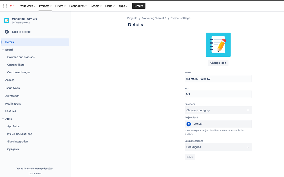This screenshot has height=177, width=284.
Task: Click the large project icon image
Action: pos(218,44)
